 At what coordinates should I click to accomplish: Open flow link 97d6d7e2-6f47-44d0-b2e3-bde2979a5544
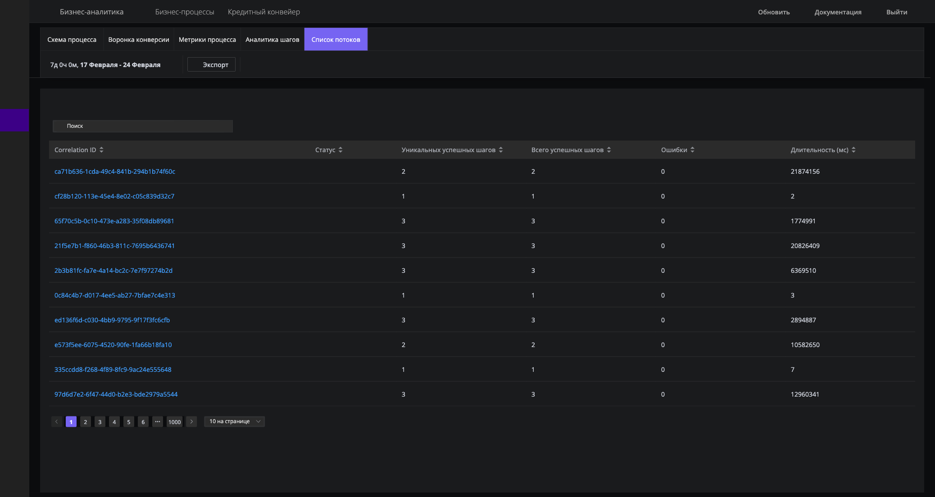116,394
